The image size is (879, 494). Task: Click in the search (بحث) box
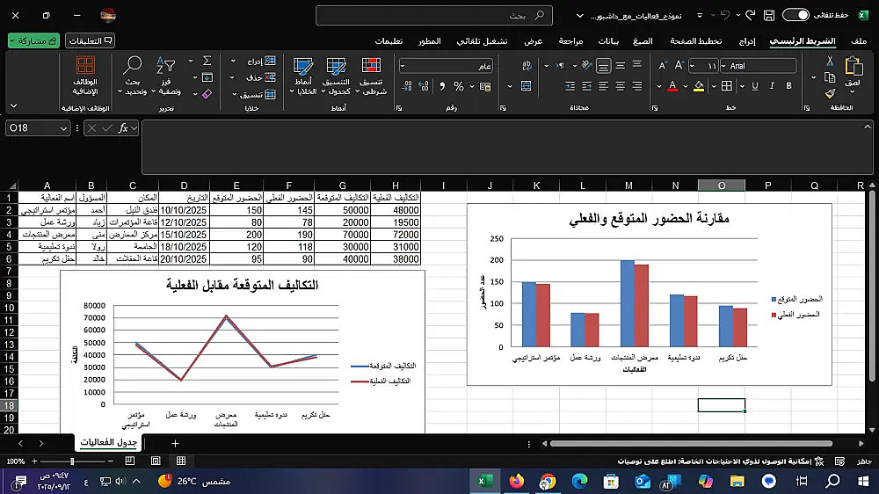click(434, 16)
